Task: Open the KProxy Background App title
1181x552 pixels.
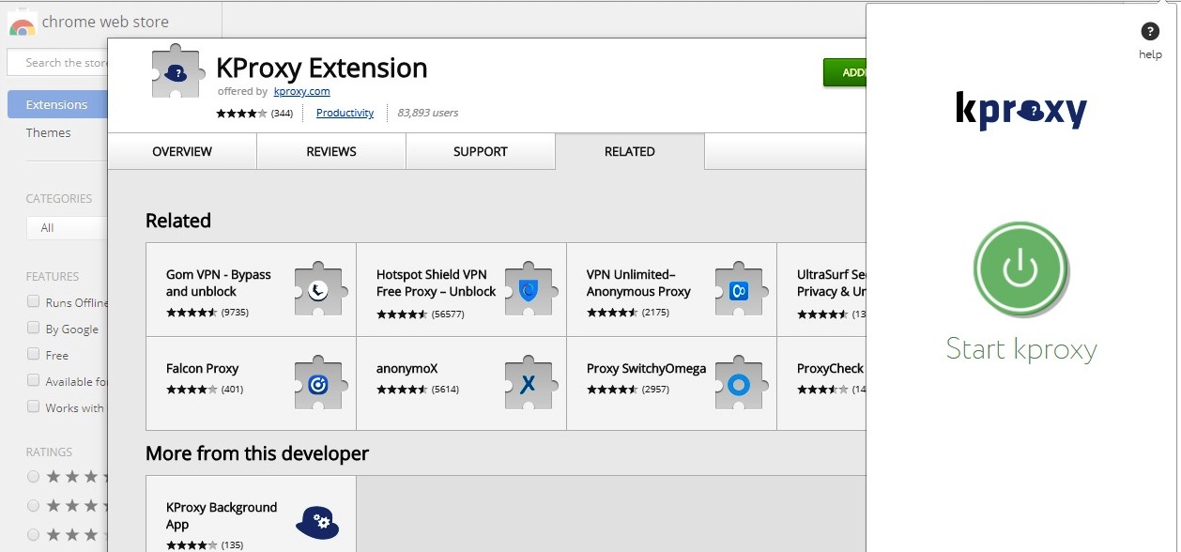Action: click(222, 515)
